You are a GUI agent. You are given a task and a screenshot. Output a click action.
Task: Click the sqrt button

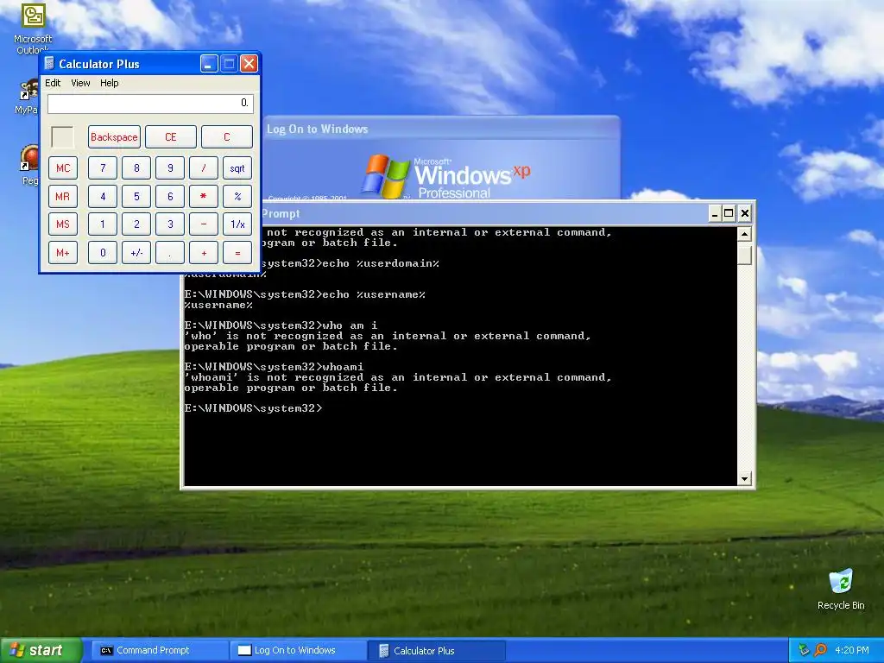tap(237, 168)
